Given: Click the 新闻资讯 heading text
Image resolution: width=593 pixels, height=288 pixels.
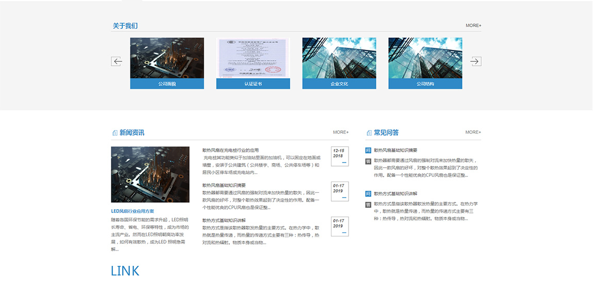Looking at the screenshot, I should point(132,133).
